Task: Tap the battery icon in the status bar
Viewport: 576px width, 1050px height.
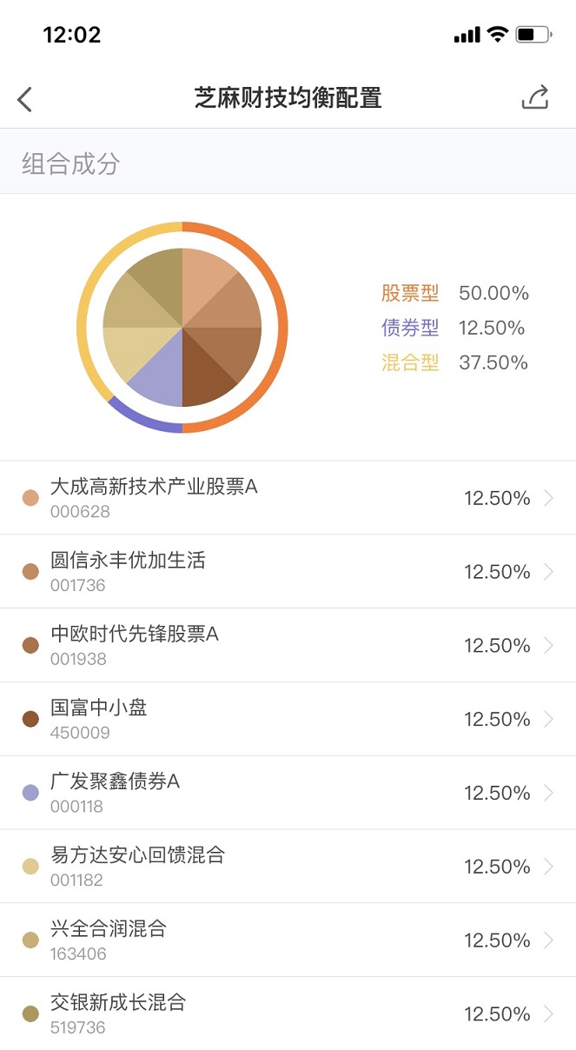Action: click(x=533, y=33)
